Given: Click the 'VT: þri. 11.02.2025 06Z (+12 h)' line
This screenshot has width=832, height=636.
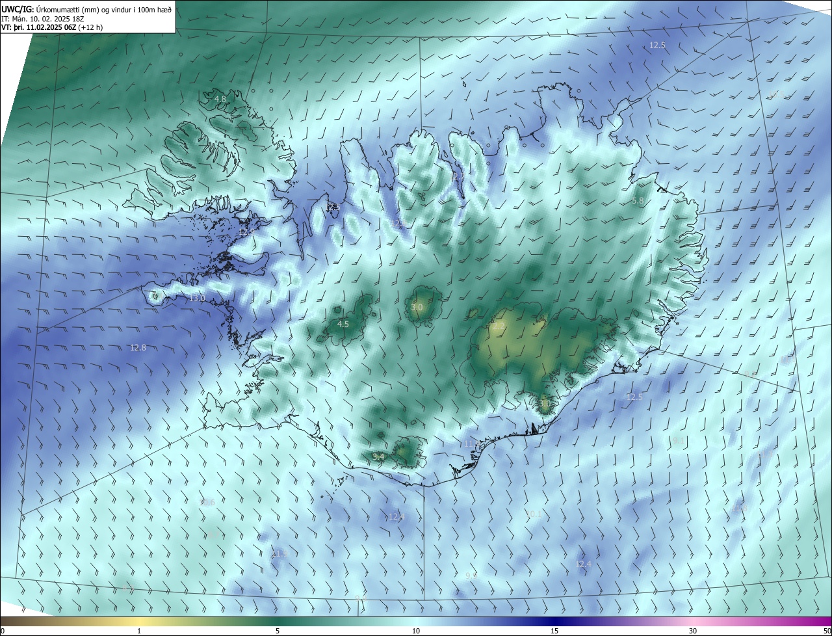Looking at the screenshot, I should pyautogui.click(x=52, y=27).
